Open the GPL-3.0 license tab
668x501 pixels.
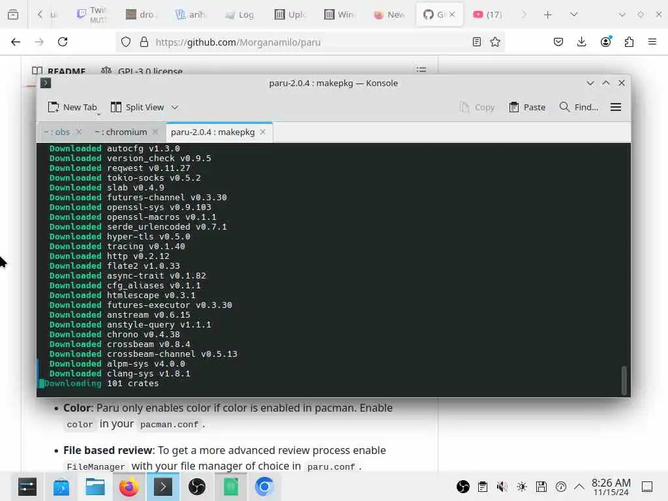pos(142,70)
